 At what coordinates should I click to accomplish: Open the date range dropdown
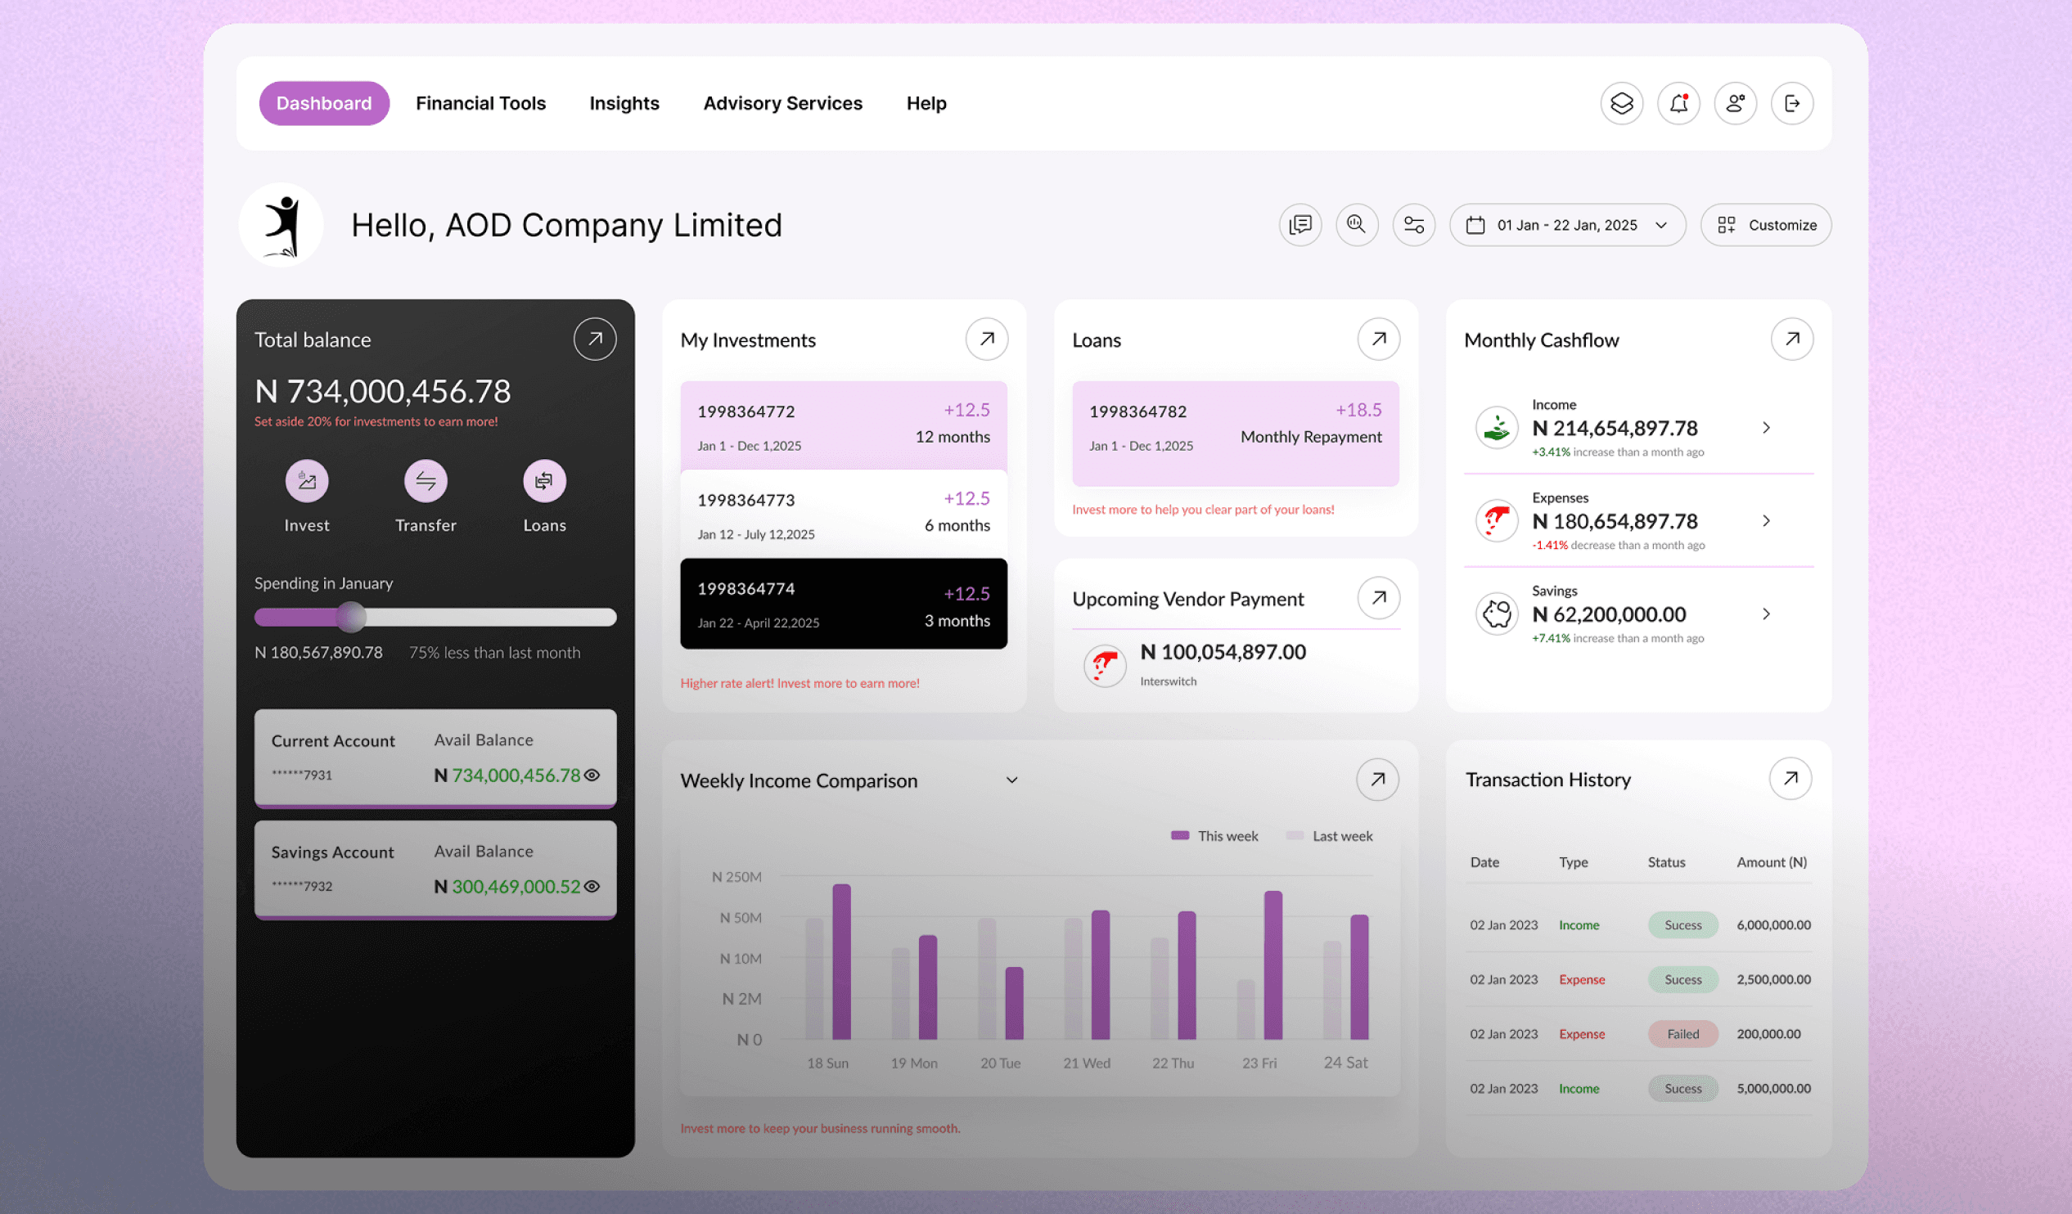1567,225
